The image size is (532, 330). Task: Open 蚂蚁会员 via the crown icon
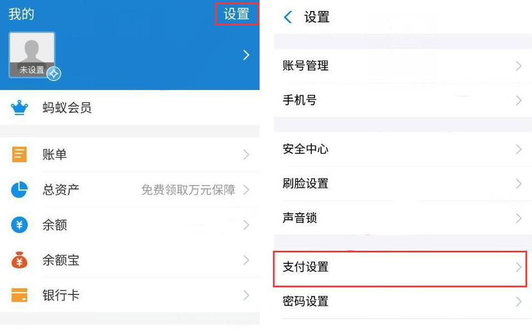[20, 107]
